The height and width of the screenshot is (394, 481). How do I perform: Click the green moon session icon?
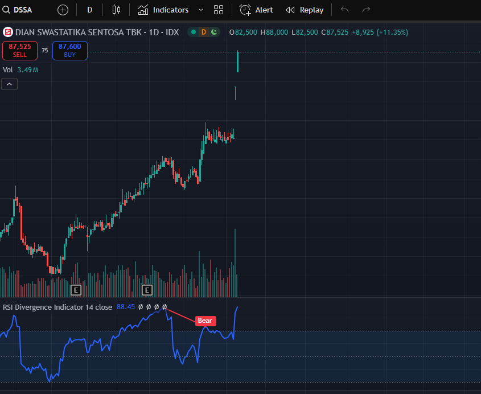click(214, 32)
